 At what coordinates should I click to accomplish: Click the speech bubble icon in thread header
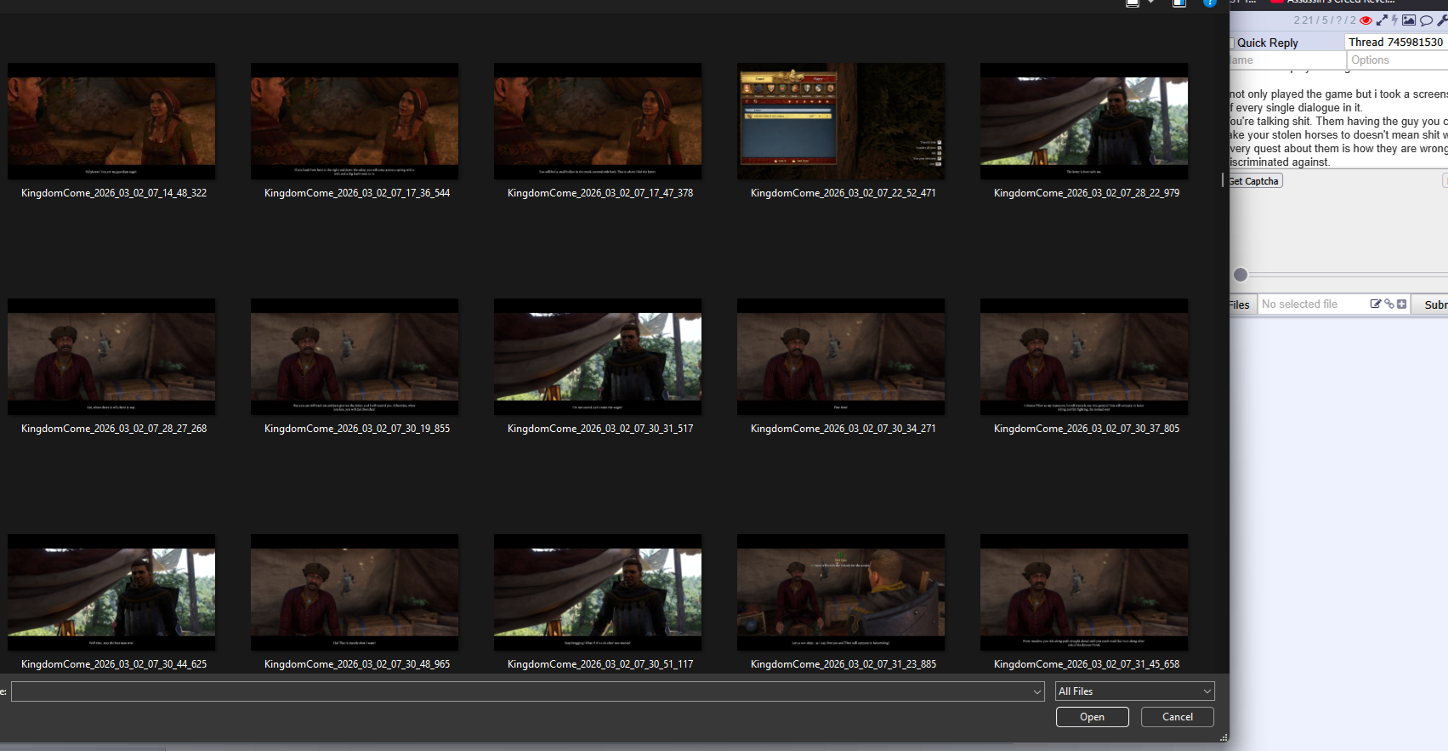tap(1426, 20)
